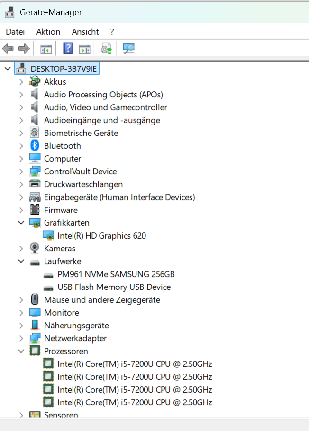The height and width of the screenshot is (431, 309).
Task: Click the Näherungsgeräte label
Action: 76,326
